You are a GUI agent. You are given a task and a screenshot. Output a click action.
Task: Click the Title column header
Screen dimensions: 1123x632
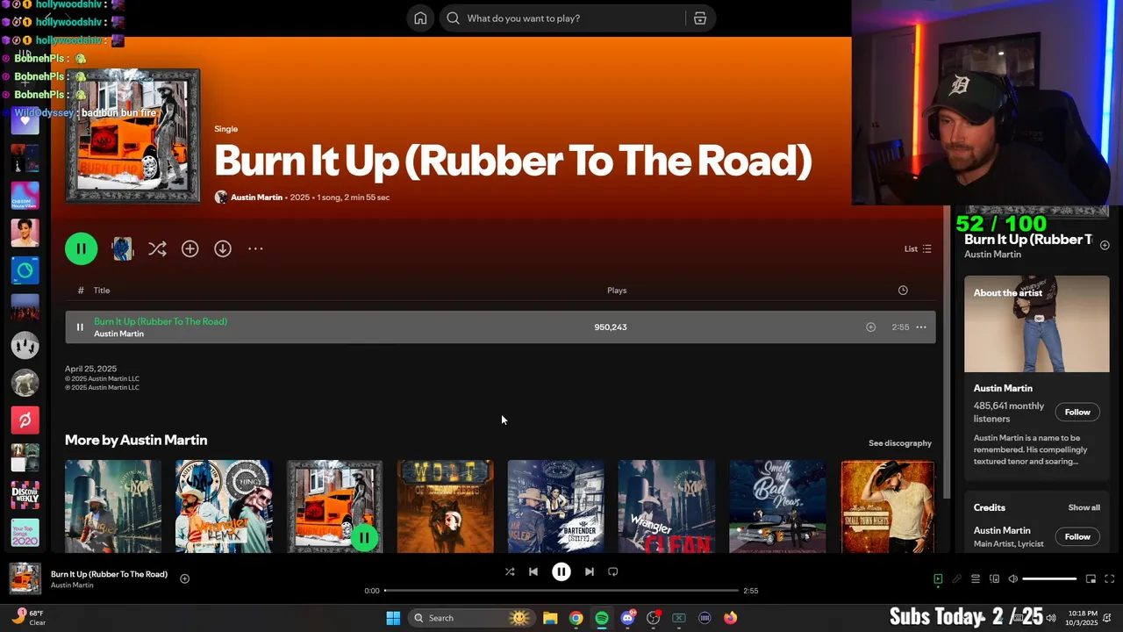point(102,291)
